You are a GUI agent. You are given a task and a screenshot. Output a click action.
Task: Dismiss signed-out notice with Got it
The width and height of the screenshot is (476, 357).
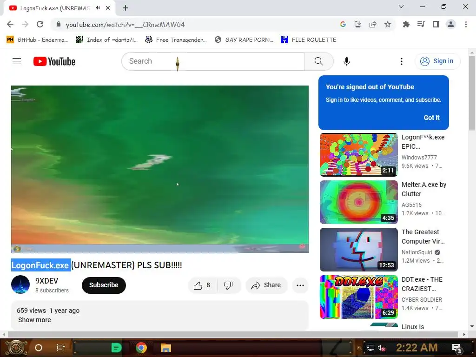(431, 118)
